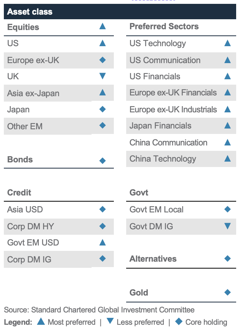This screenshot has width=240, height=334.
Task: Click the diamond icon beside Gold
Action: coord(227,292)
